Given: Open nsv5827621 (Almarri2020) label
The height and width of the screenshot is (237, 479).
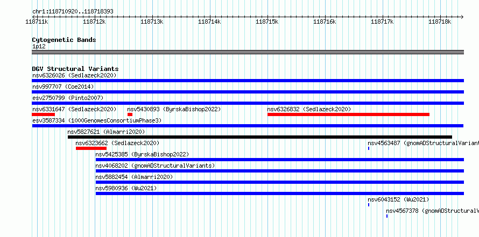Looking at the screenshot, I should click(106, 132).
